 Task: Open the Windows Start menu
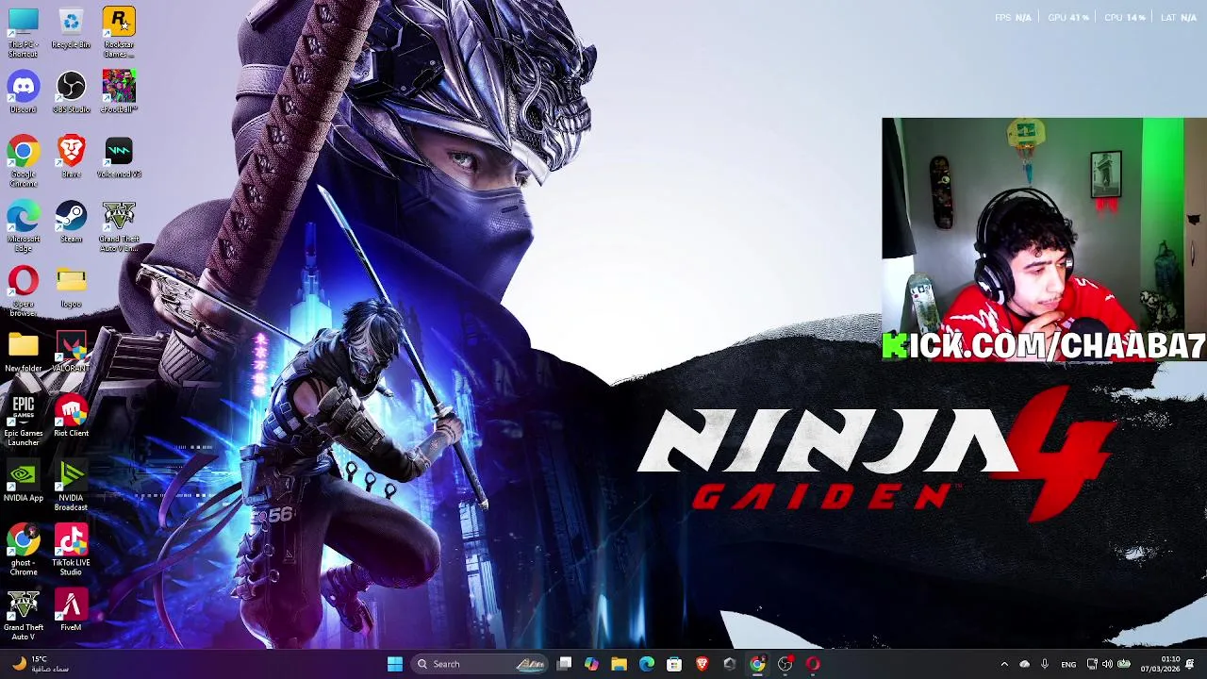pyautogui.click(x=395, y=664)
